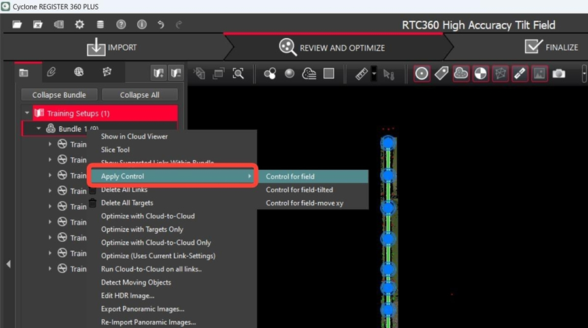Toggle the point cloud display button
The image size is (588, 328).
461,74
